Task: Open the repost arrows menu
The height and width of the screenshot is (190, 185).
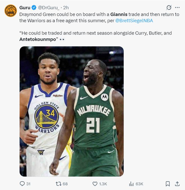Action: (x=58, y=184)
